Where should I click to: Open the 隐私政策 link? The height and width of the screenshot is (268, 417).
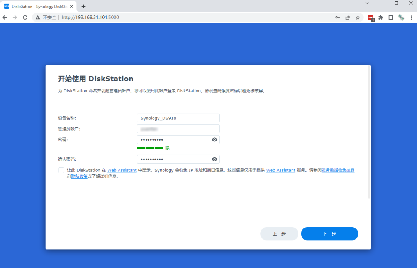[79, 176]
